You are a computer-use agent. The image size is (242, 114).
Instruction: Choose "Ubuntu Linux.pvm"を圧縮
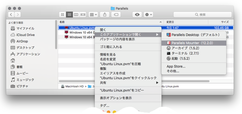[x=128, y=64]
